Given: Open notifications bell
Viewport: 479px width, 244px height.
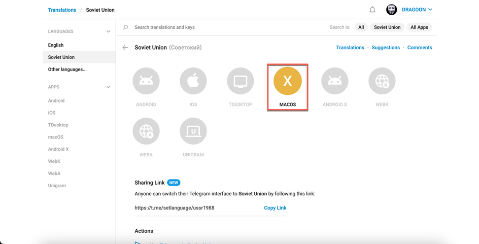Looking at the screenshot, I should click(372, 10).
